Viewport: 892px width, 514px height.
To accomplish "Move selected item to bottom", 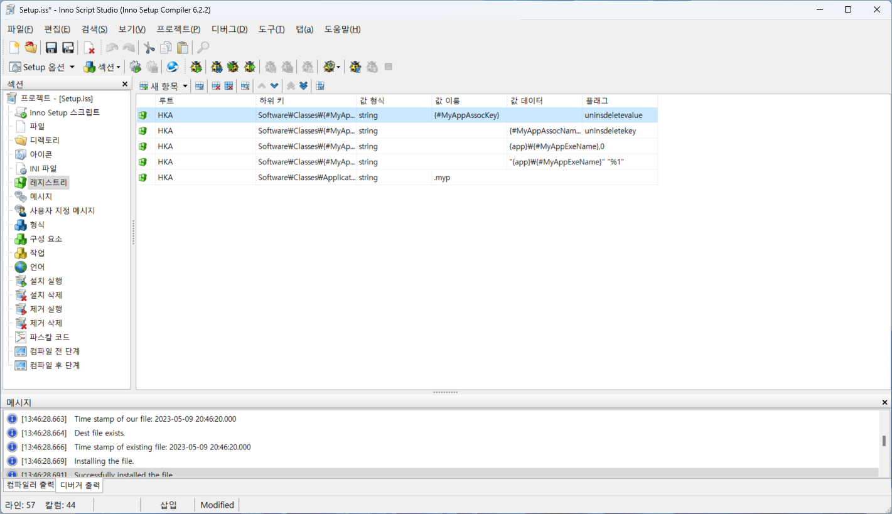I will coord(304,86).
